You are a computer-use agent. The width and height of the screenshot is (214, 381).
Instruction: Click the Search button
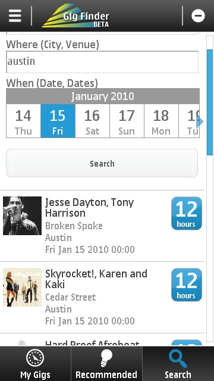pyautogui.click(x=102, y=163)
